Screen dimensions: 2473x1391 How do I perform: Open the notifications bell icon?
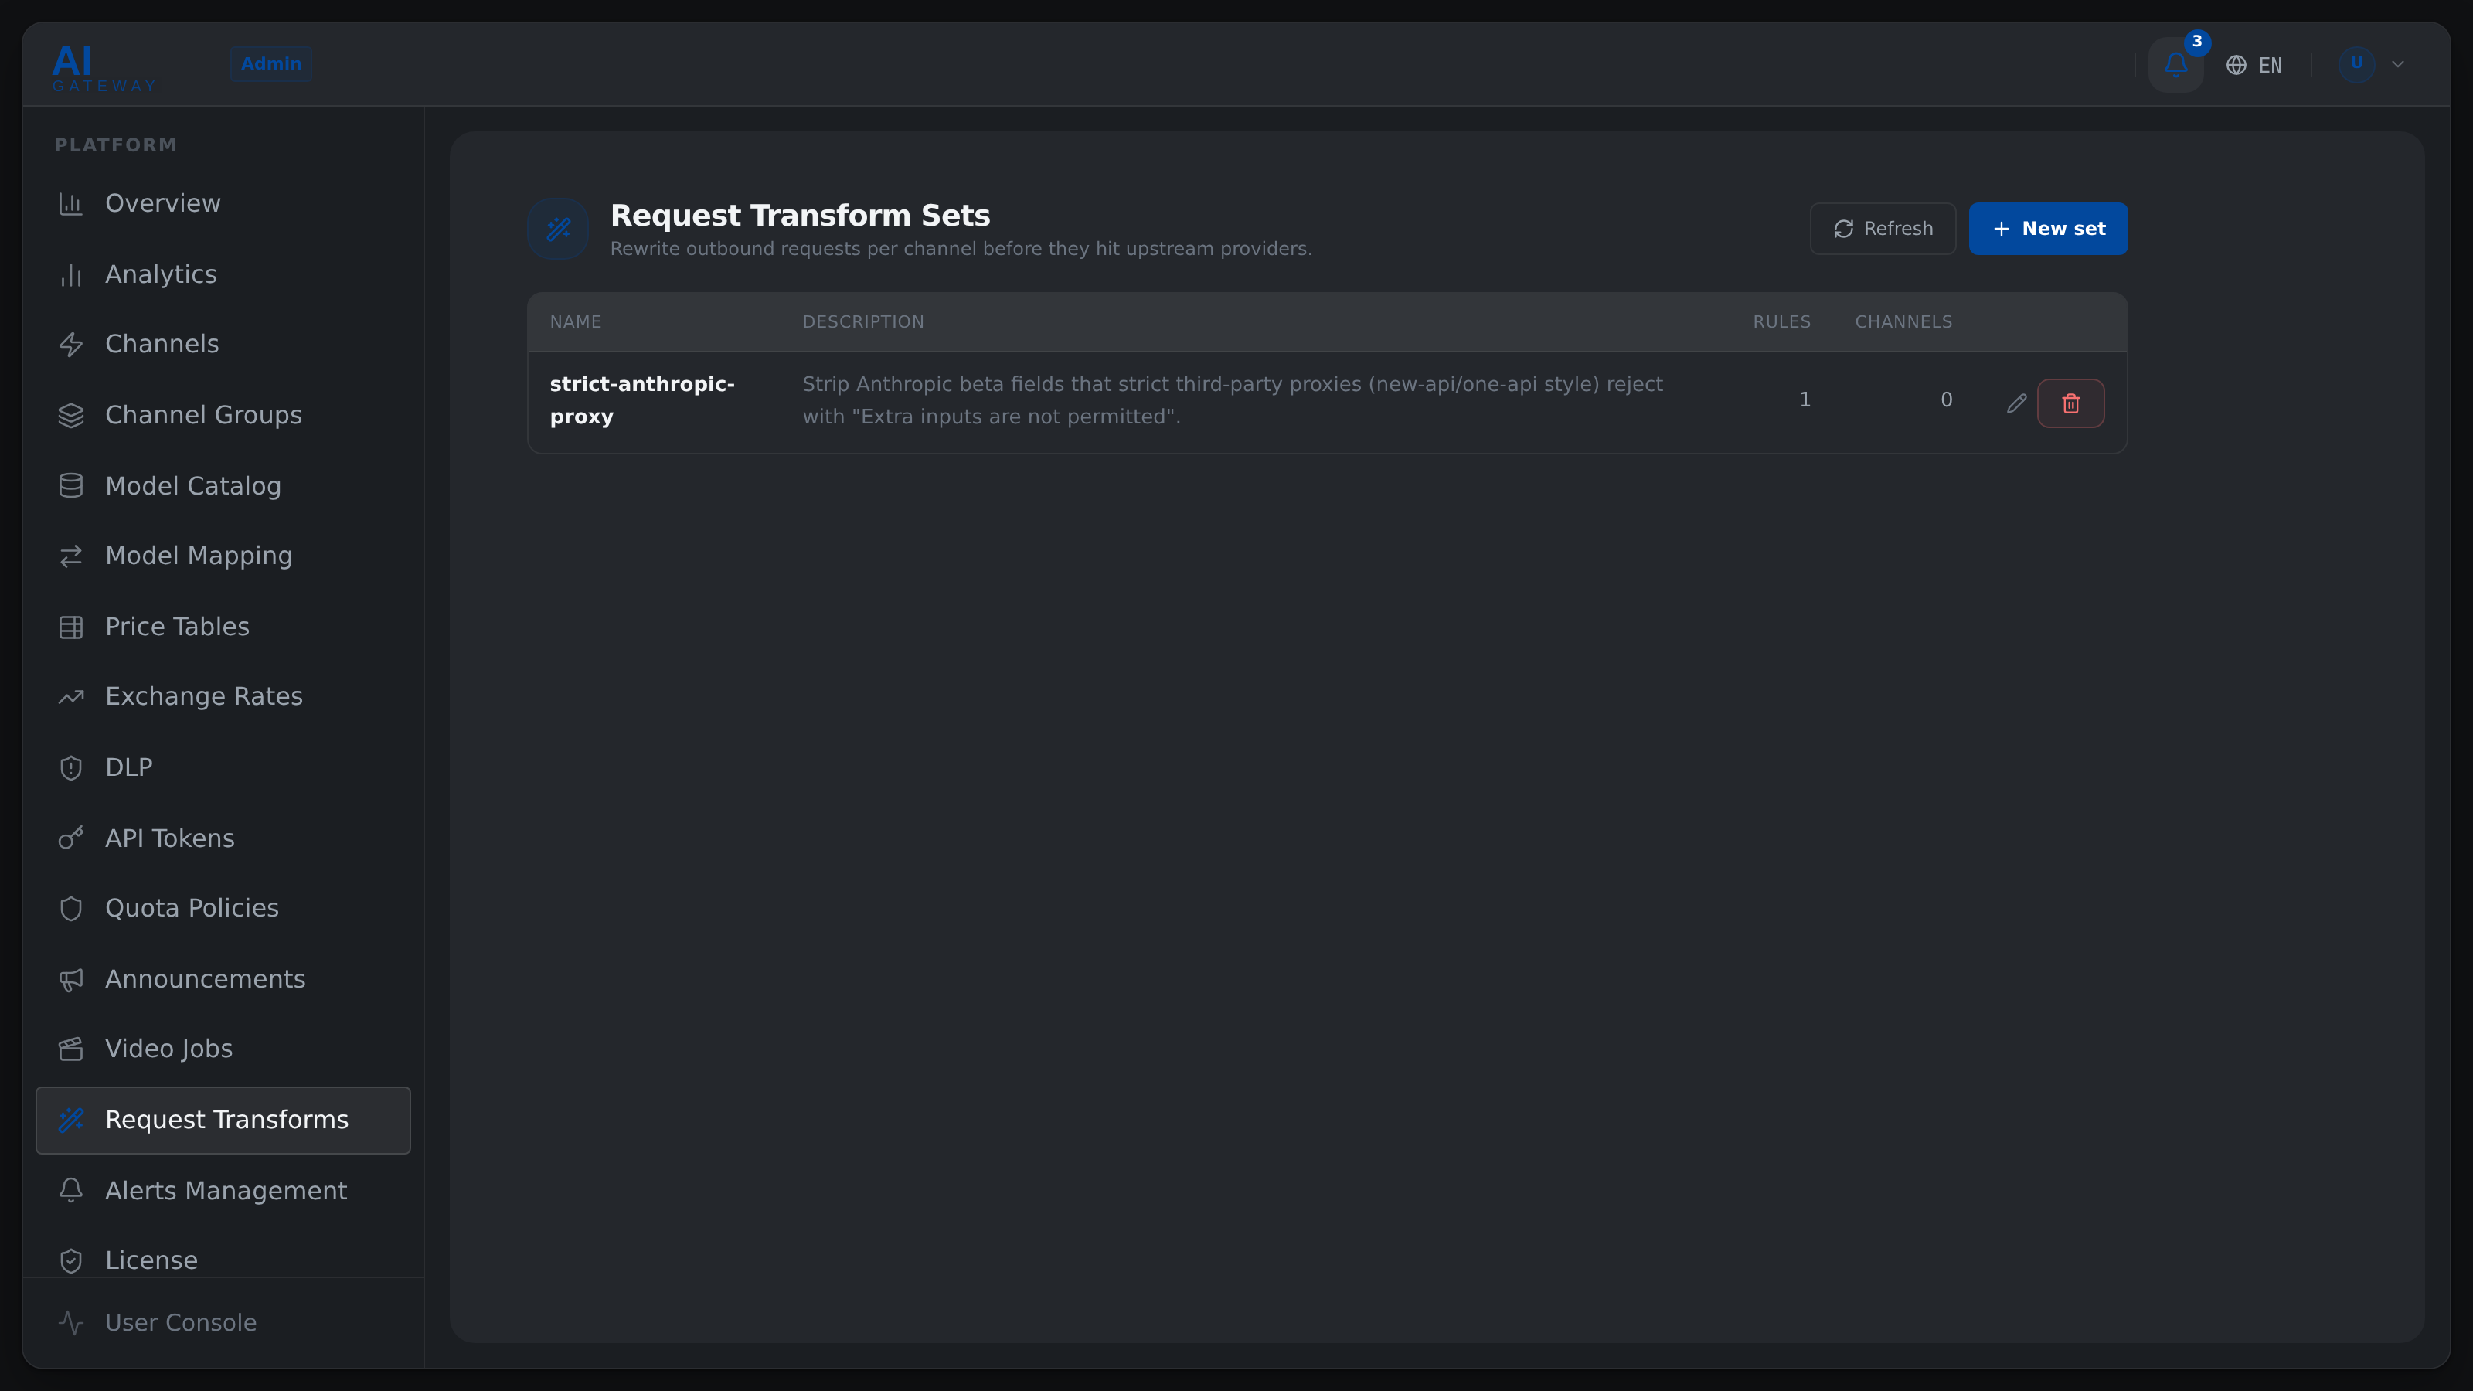2175,64
